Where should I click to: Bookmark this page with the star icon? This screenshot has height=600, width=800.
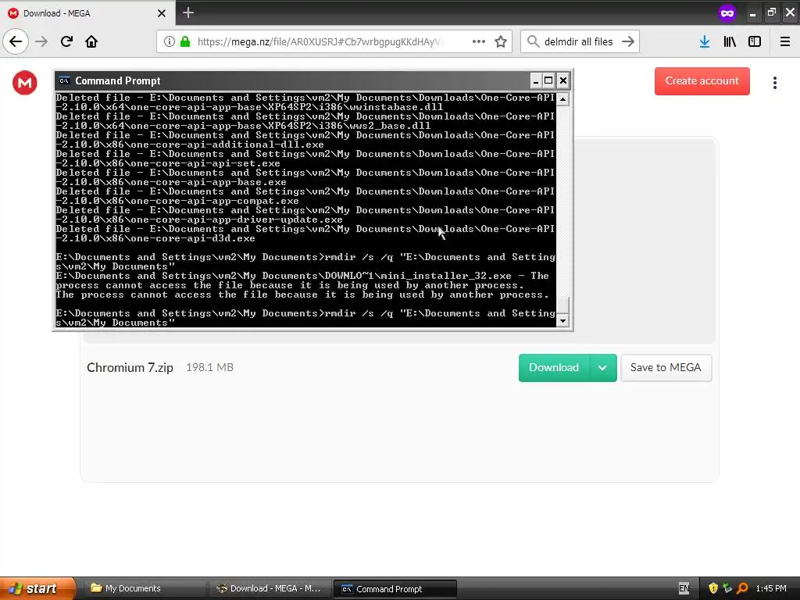(501, 41)
